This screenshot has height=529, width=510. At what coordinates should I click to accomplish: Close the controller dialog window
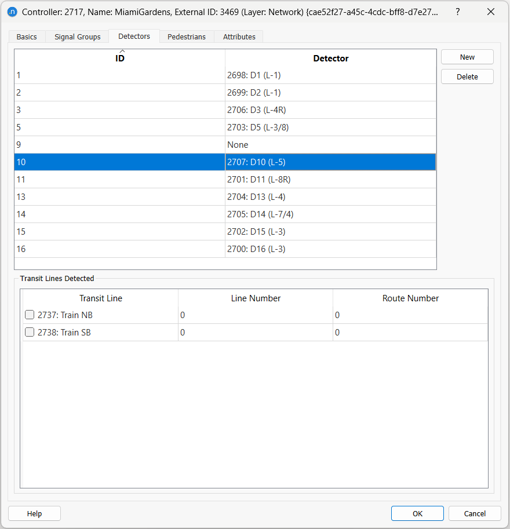tap(490, 12)
